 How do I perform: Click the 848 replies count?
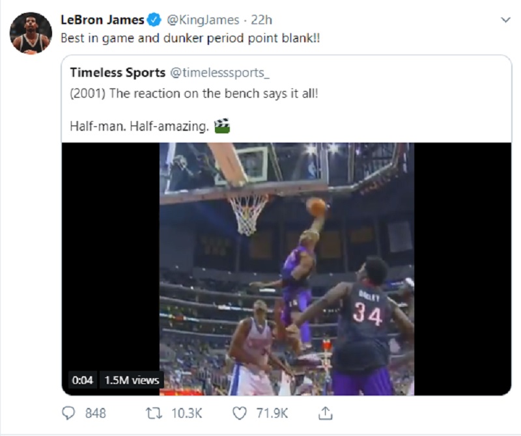(x=95, y=413)
